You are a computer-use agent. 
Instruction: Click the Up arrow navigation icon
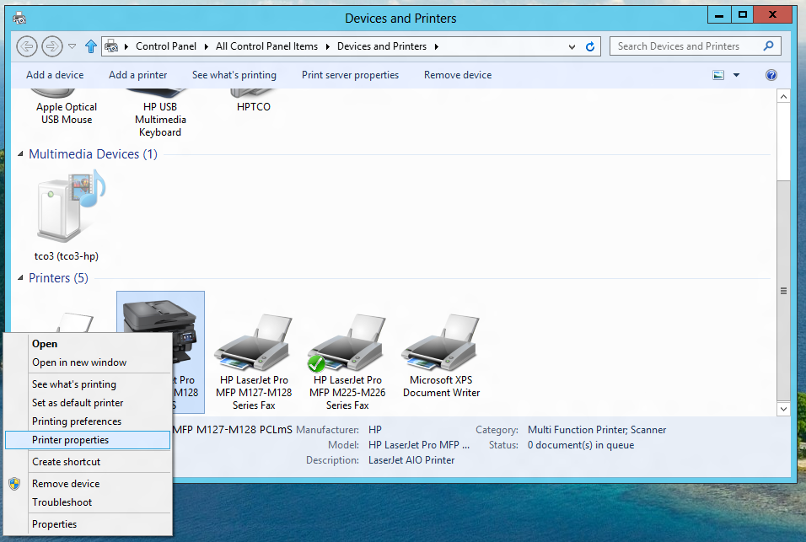[91, 46]
